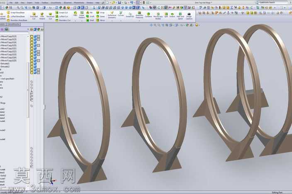Open the dropdown arrow next to Save
The image size is (292, 194).
pyautogui.click(x=122, y=2)
